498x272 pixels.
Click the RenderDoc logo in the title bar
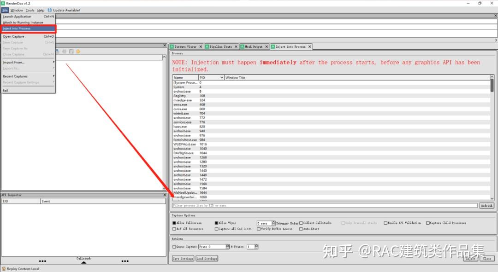pos(3,3)
